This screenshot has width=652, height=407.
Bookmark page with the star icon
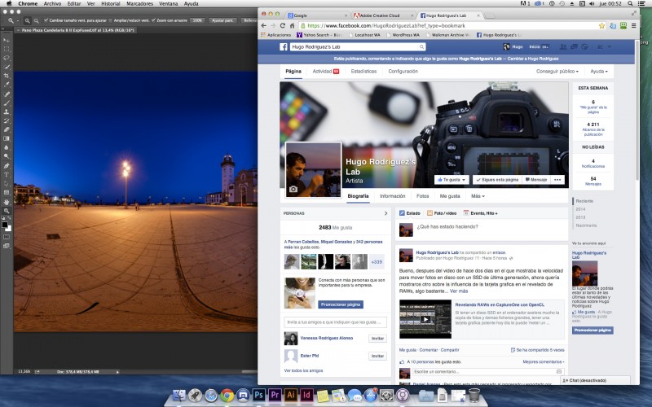[601, 25]
